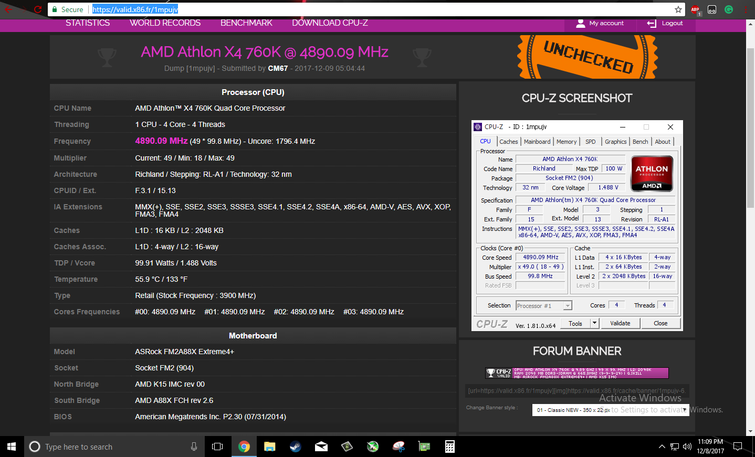Click the 'Type here to search' box
Viewport: 755px width, 457px height.
point(113,447)
